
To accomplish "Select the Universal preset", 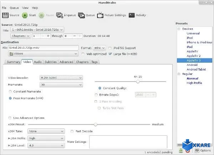I will 193,33.
